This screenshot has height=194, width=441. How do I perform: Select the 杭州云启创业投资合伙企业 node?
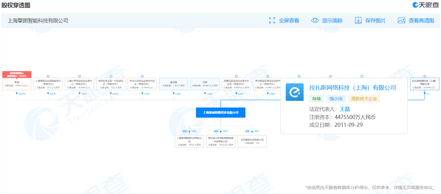(x=142, y=84)
